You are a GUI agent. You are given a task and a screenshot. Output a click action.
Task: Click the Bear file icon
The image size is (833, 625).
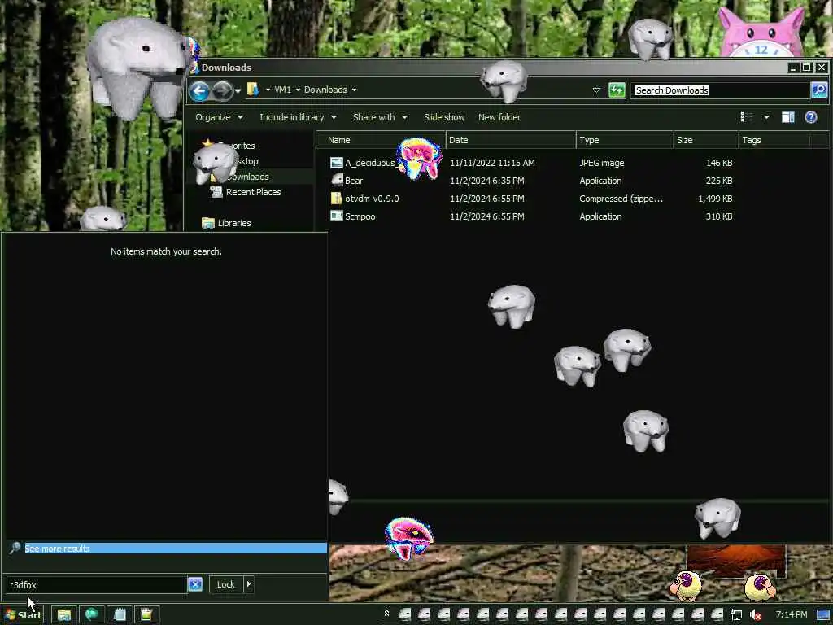336,180
